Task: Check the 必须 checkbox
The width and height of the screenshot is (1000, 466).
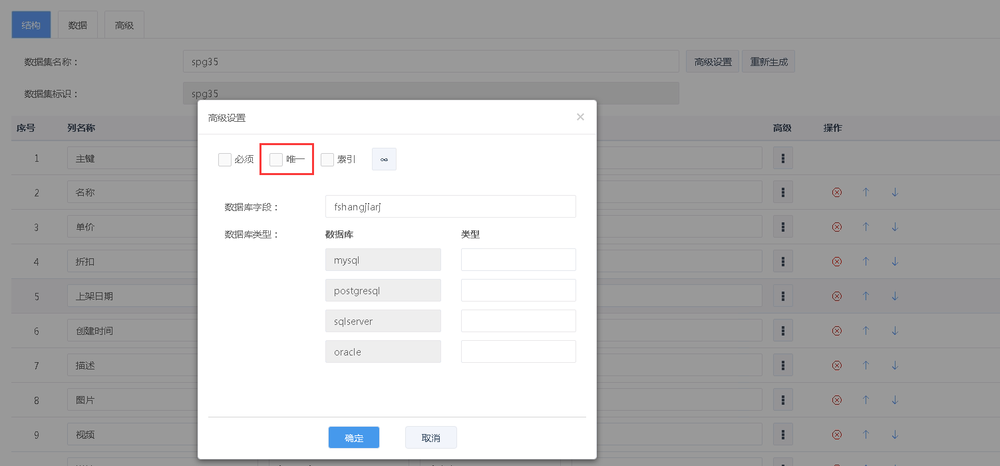Action: tap(225, 160)
